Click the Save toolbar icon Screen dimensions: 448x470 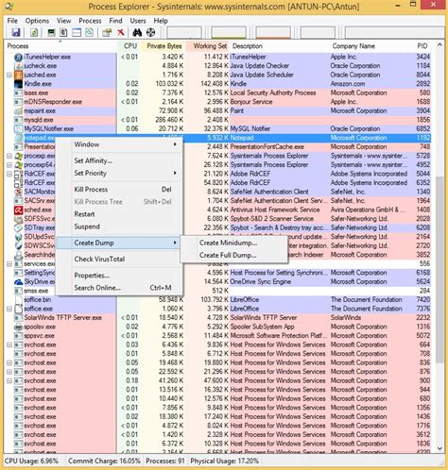point(16,32)
